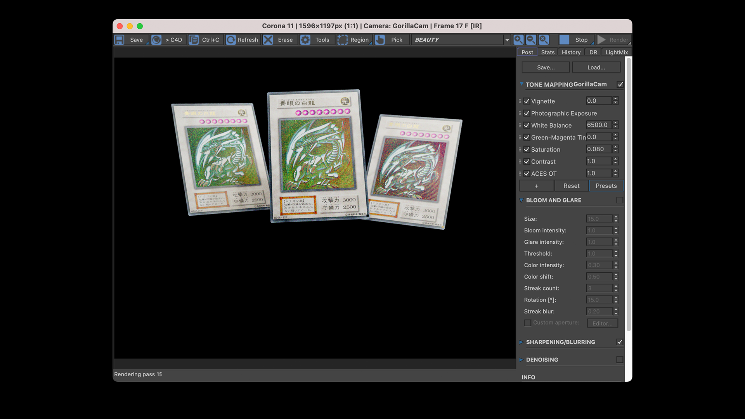Disable Sharpening/Blurring checkbox
This screenshot has height=419, width=745.
click(x=620, y=342)
